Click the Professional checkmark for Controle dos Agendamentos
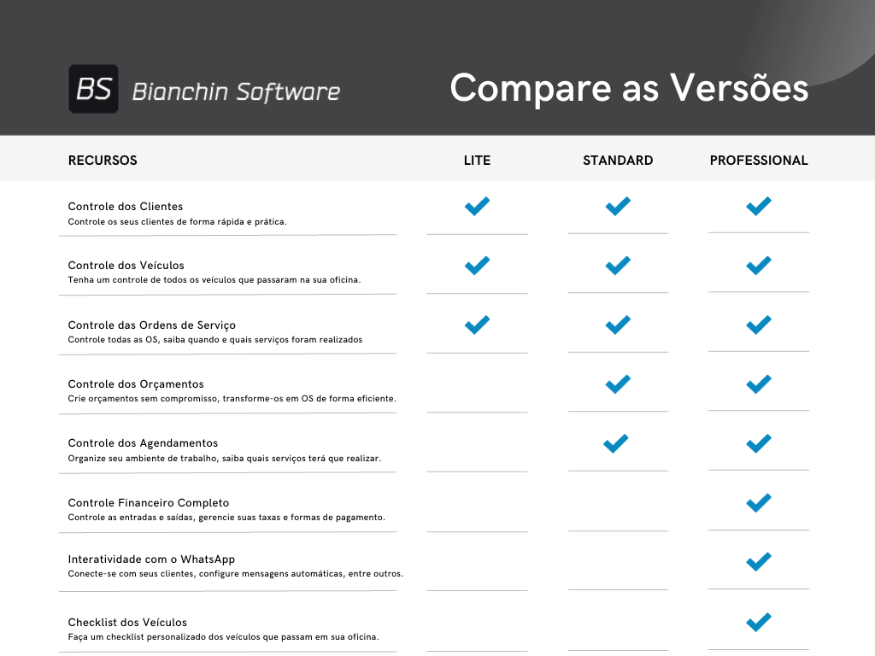The width and height of the screenshot is (875, 656). pyautogui.click(x=759, y=443)
